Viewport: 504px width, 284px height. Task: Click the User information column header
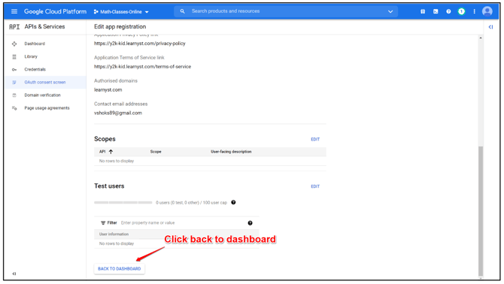tap(114, 234)
